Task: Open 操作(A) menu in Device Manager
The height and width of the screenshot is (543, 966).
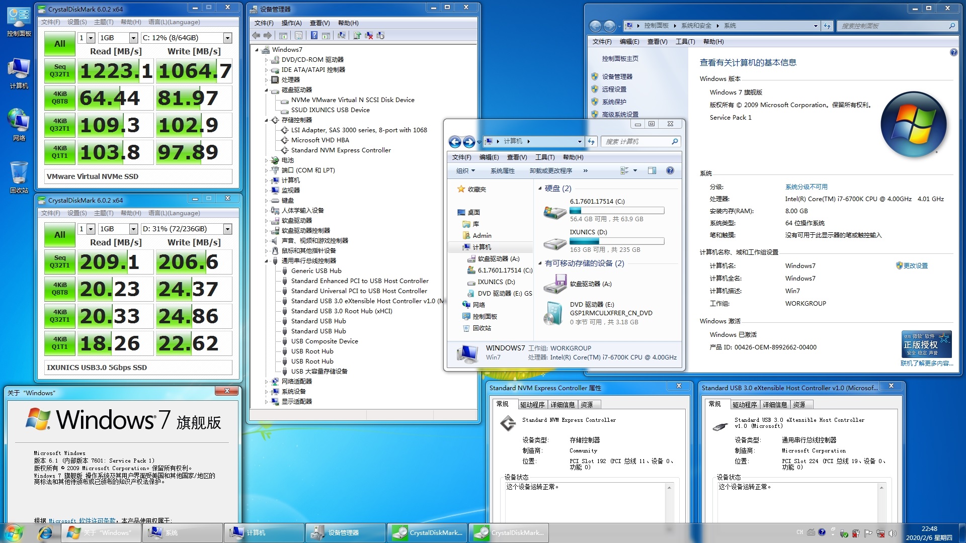Action: [x=291, y=23]
